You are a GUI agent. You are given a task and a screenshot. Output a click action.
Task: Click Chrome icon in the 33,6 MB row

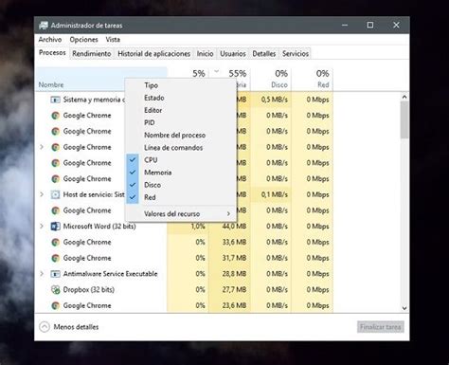tap(55, 242)
